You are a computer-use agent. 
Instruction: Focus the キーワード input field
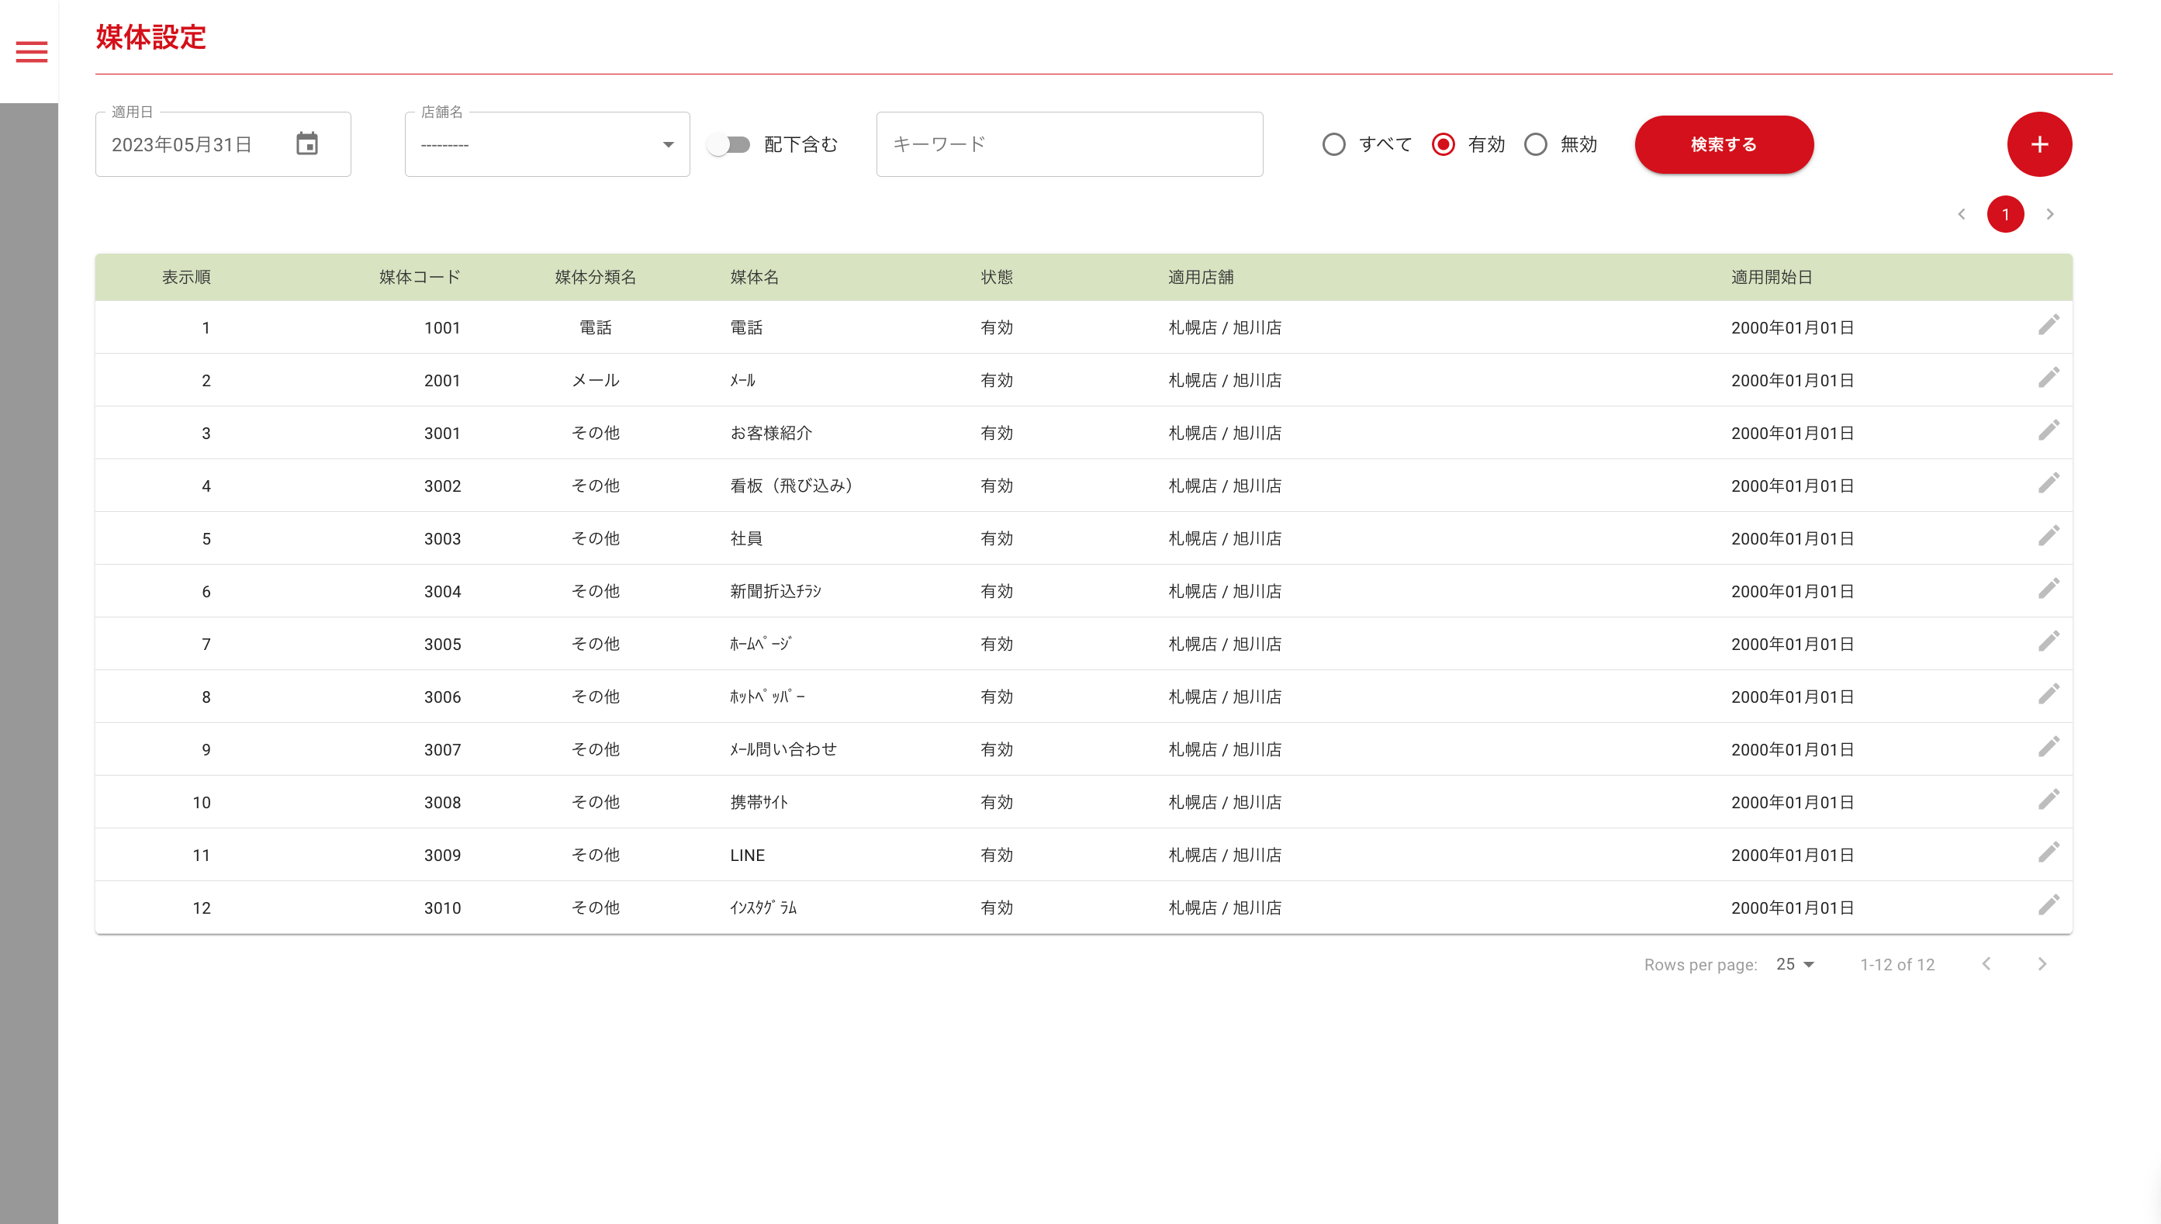(1068, 144)
